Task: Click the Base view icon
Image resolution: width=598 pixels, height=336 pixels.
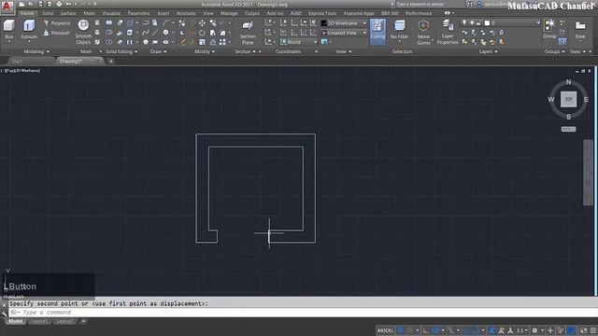Action: 580,29
